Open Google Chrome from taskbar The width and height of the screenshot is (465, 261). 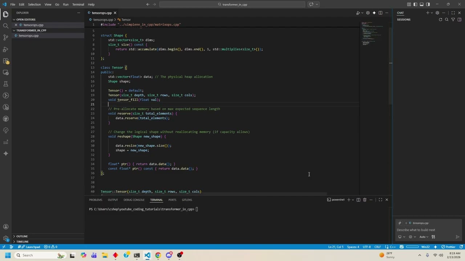(x=158, y=255)
